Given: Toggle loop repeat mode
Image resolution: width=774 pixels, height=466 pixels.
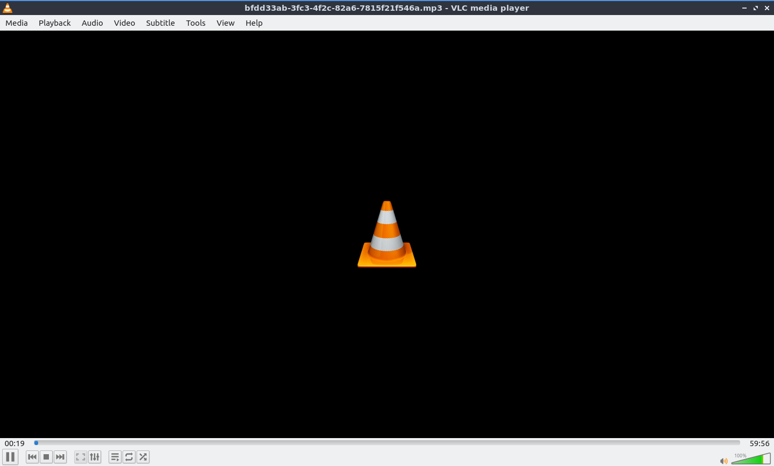Looking at the screenshot, I should [129, 457].
